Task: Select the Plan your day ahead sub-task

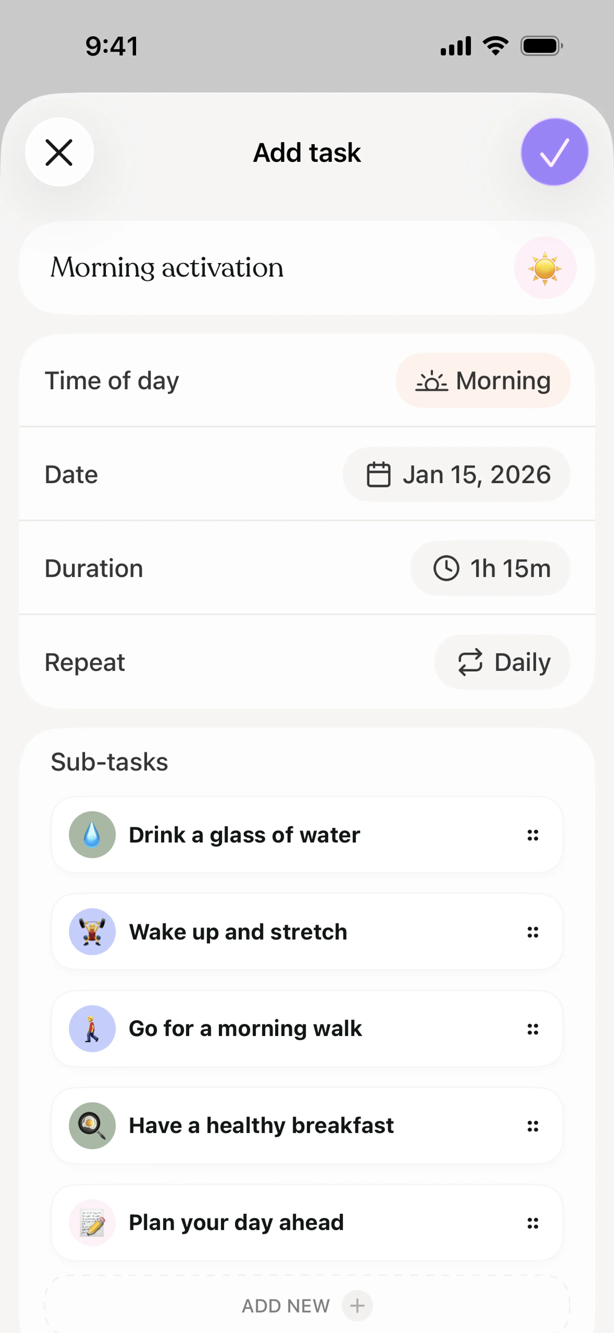Action: 236,1222
